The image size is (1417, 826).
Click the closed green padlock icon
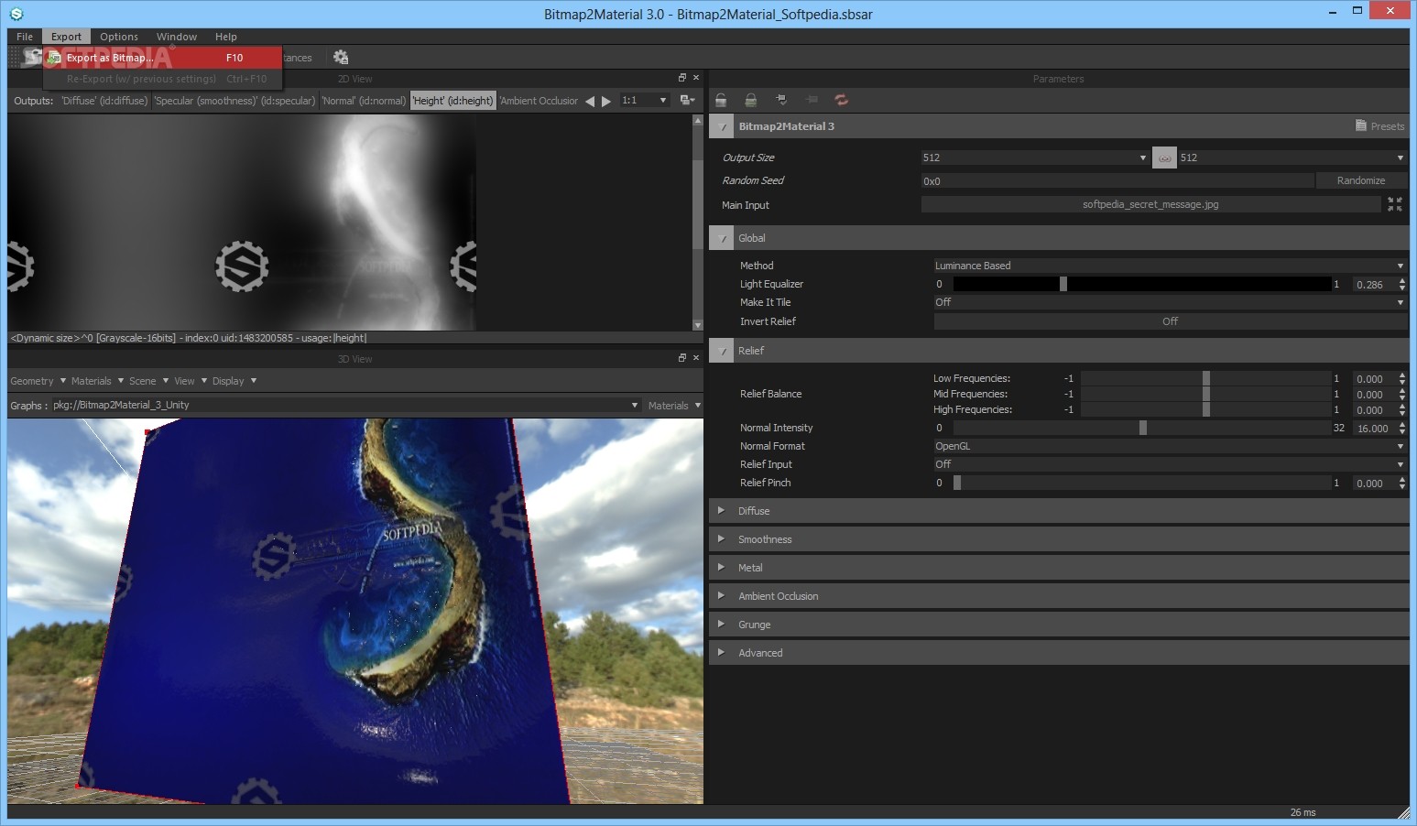(751, 100)
